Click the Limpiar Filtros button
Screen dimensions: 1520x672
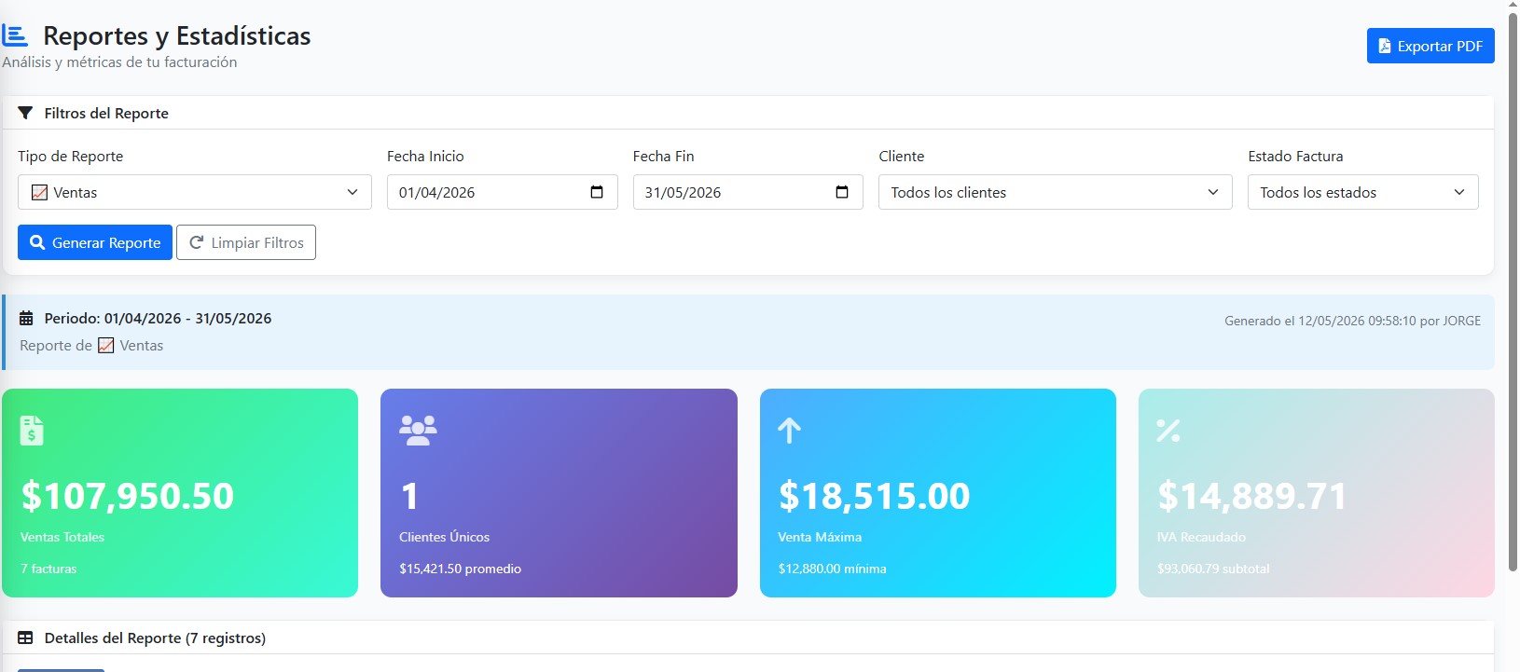pyautogui.click(x=246, y=242)
